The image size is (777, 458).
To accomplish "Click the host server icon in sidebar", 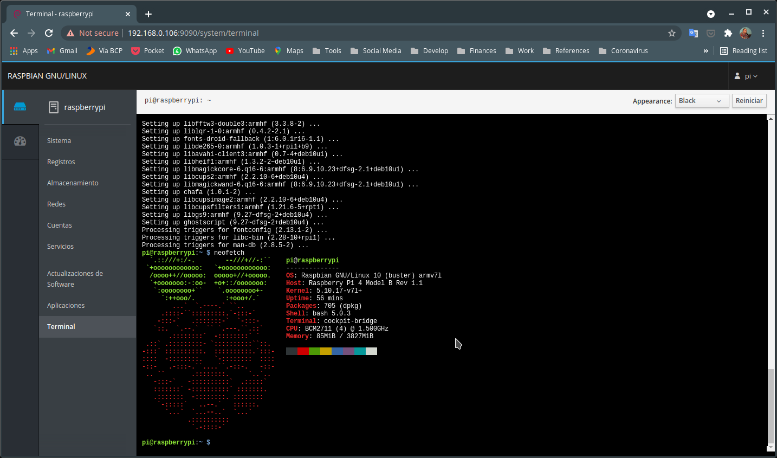I will 20,107.
